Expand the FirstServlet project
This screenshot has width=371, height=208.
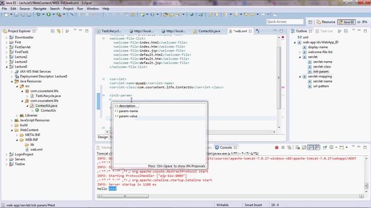(x=6, y=47)
